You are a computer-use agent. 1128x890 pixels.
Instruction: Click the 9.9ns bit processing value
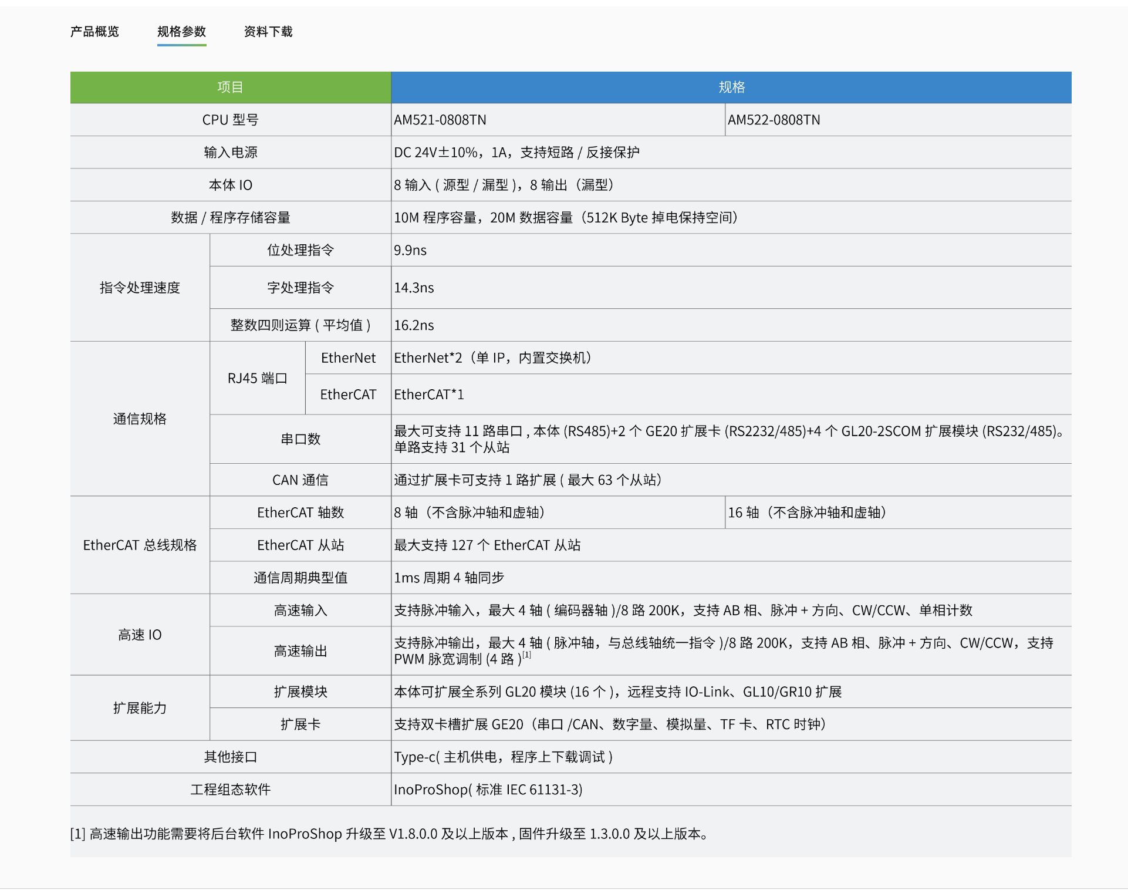410,250
